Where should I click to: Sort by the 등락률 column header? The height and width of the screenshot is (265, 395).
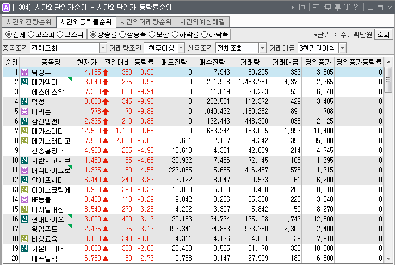pos(144,62)
